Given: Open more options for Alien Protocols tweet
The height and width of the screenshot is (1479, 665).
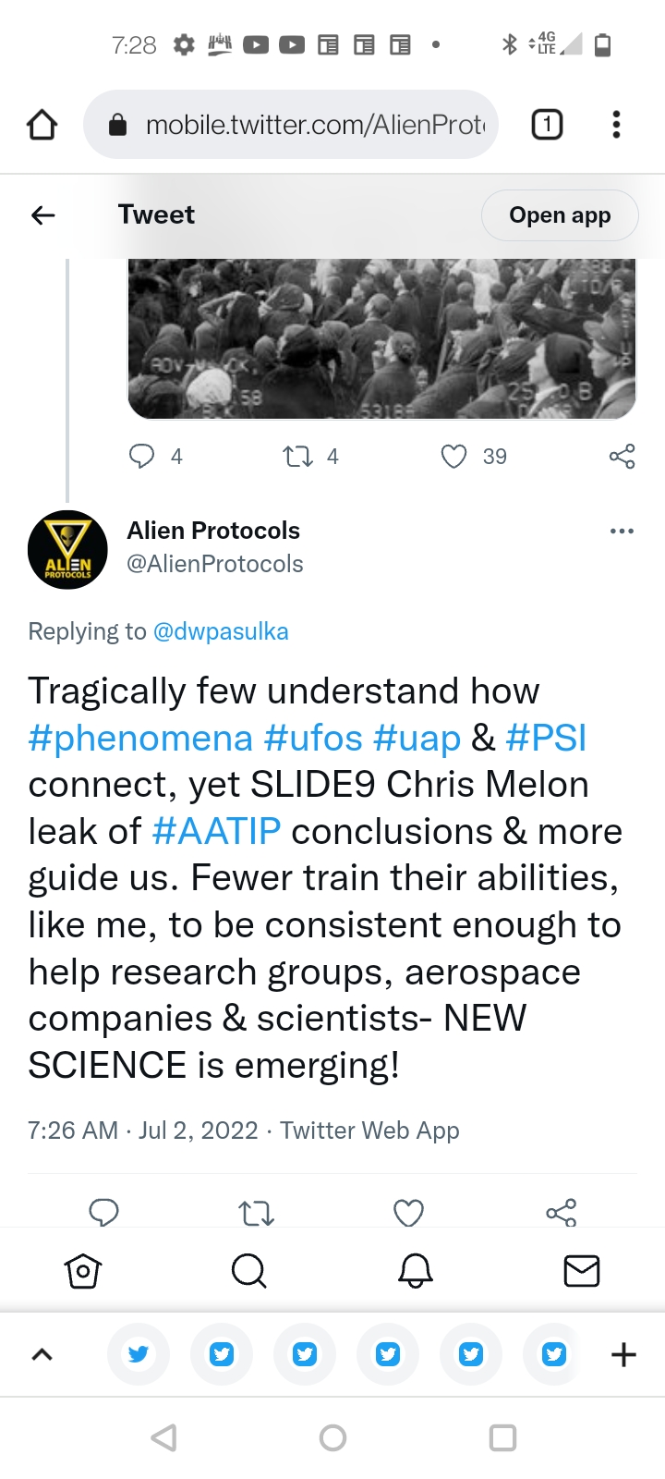Looking at the screenshot, I should pos(622,532).
